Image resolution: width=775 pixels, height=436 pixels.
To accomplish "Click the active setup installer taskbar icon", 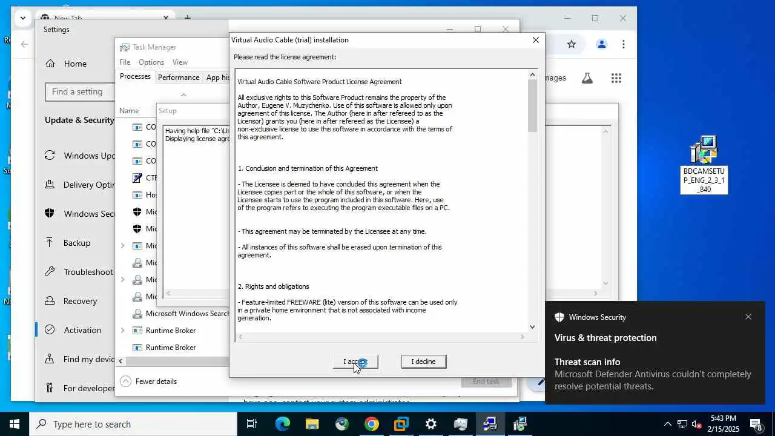I will point(490,424).
